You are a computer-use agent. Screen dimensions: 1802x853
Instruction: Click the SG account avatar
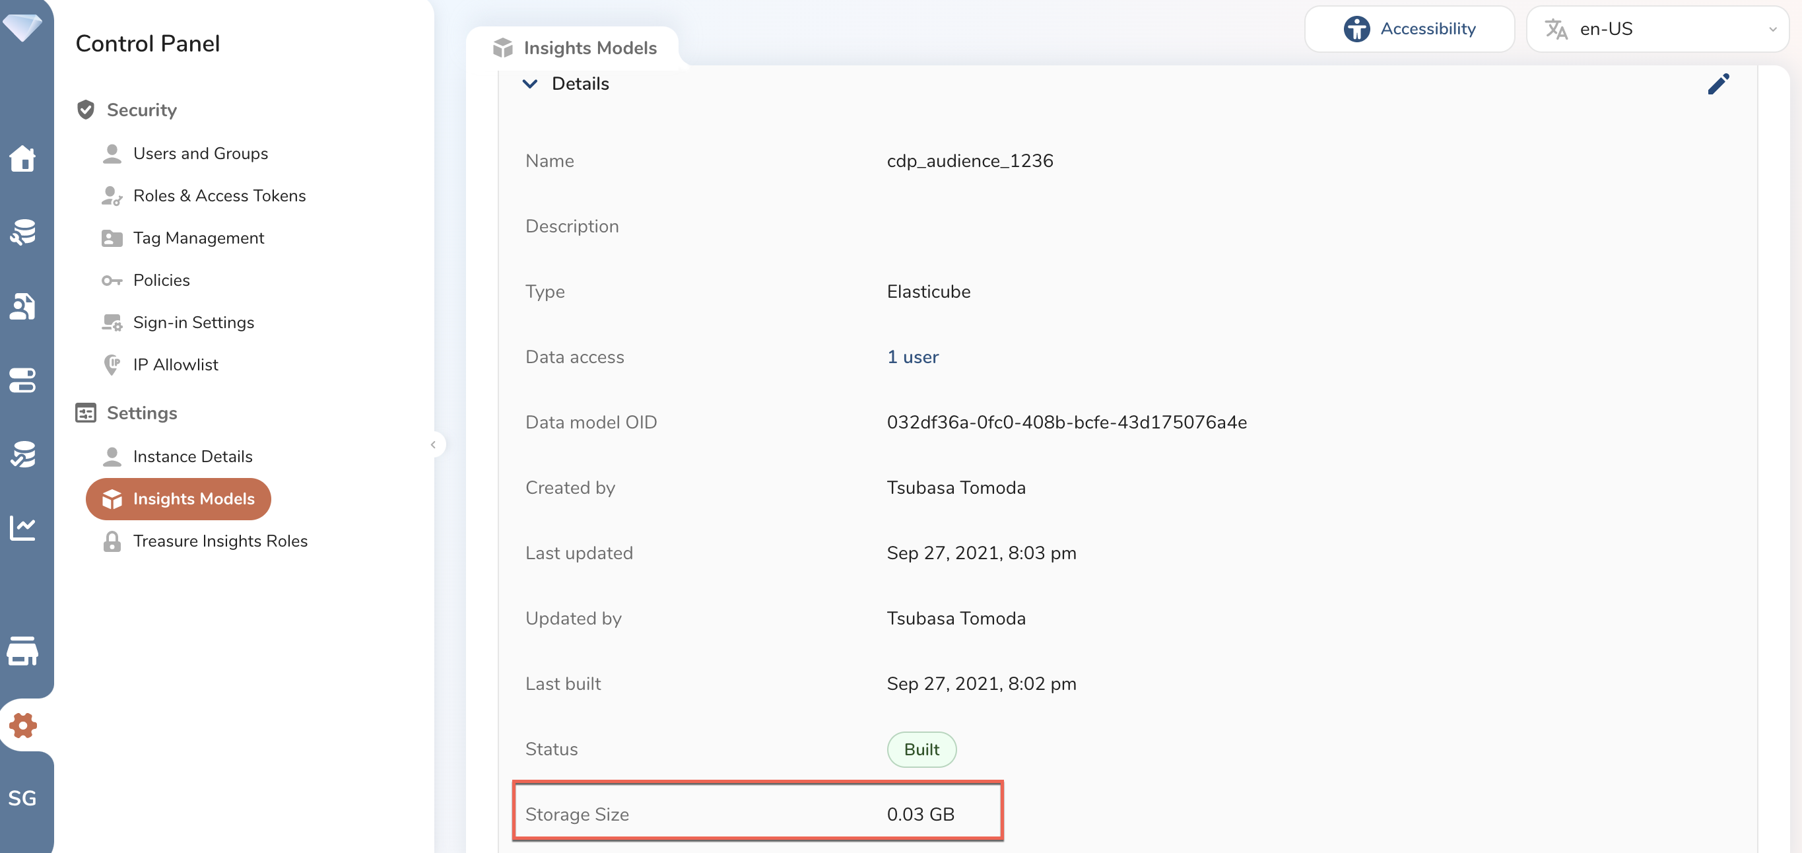click(x=22, y=798)
